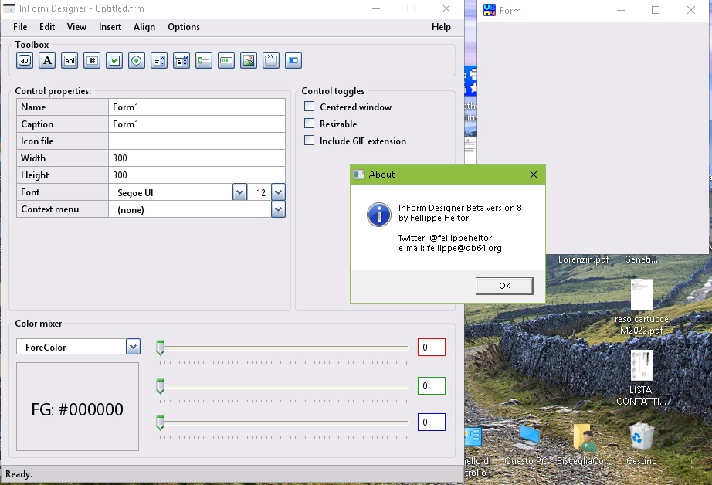
Task: Choose the RadioButton control icon
Action: (137, 60)
